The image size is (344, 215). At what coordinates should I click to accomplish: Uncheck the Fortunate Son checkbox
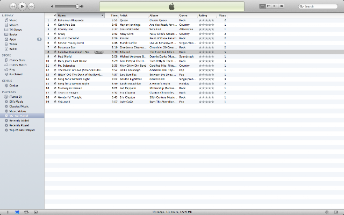(55, 47)
